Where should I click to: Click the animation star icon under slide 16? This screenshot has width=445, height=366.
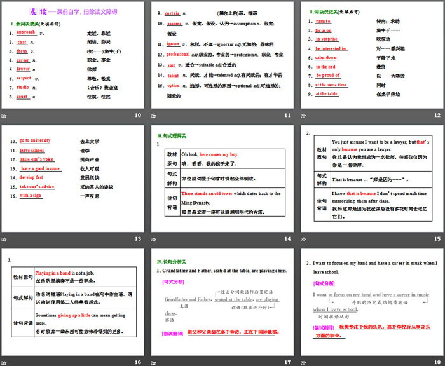click(4, 363)
